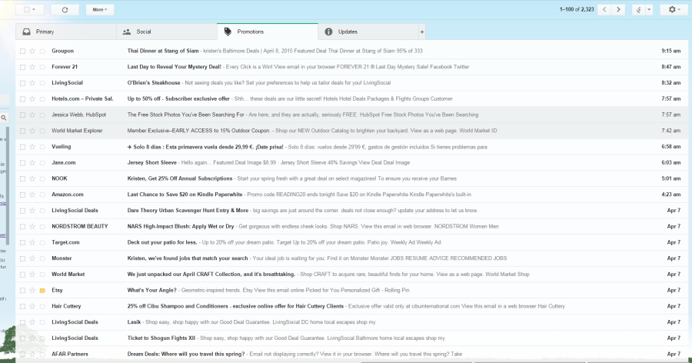This screenshot has width=692, height=363.
Task: Click the 1–100 of 2,323 message count
Action: click(x=577, y=9)
